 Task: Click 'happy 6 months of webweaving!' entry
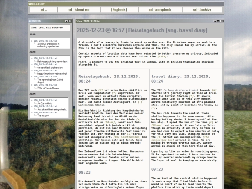52,74
